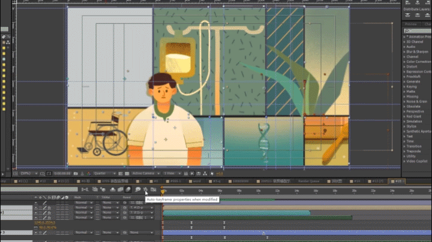Toggle fx switch on the second layer row
The height and width of the screenshot is (242, 432).
point(49,208)
